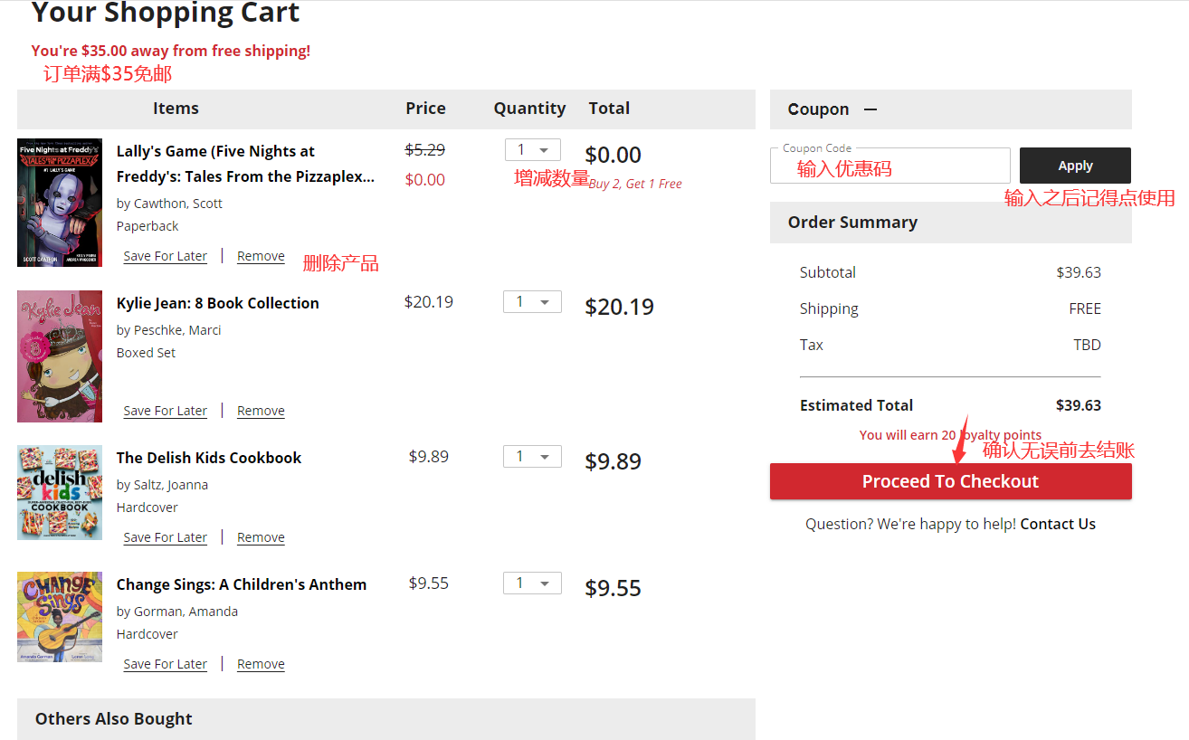Open quantity selector for Change Sings
The width and height of the screenshot is (1189, 740).
tap(532, 583)
